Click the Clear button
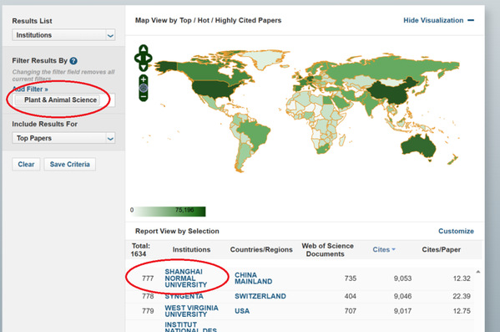The height and width of the screenshot is (332, 500). click(x=26, y=164)
